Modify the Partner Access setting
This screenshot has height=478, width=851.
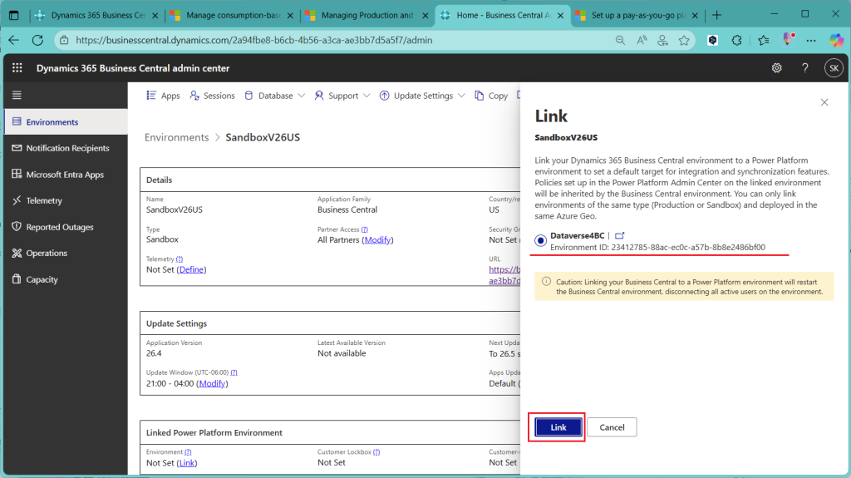point(377,239)
